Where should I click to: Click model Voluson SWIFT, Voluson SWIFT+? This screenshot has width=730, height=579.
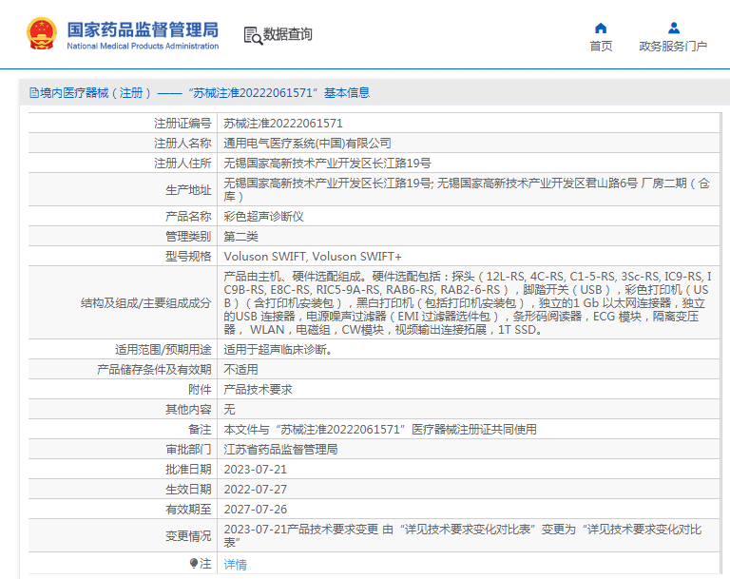tap(313, 257)
